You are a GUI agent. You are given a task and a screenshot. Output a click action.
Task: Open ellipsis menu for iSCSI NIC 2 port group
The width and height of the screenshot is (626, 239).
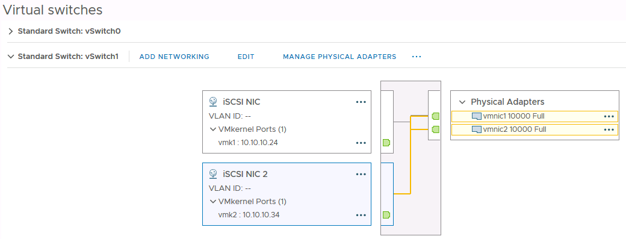[361, 175]
